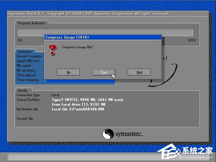Click the 100% progress label

coord(192,40)
